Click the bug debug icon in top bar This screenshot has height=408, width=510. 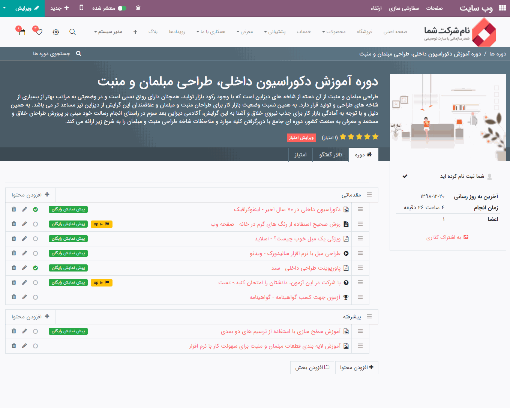pos(138,8)
